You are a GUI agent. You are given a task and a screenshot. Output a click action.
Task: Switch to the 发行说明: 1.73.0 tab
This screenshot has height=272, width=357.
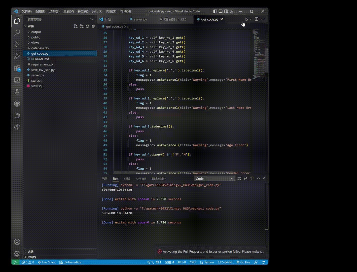(x=175, y=19)
